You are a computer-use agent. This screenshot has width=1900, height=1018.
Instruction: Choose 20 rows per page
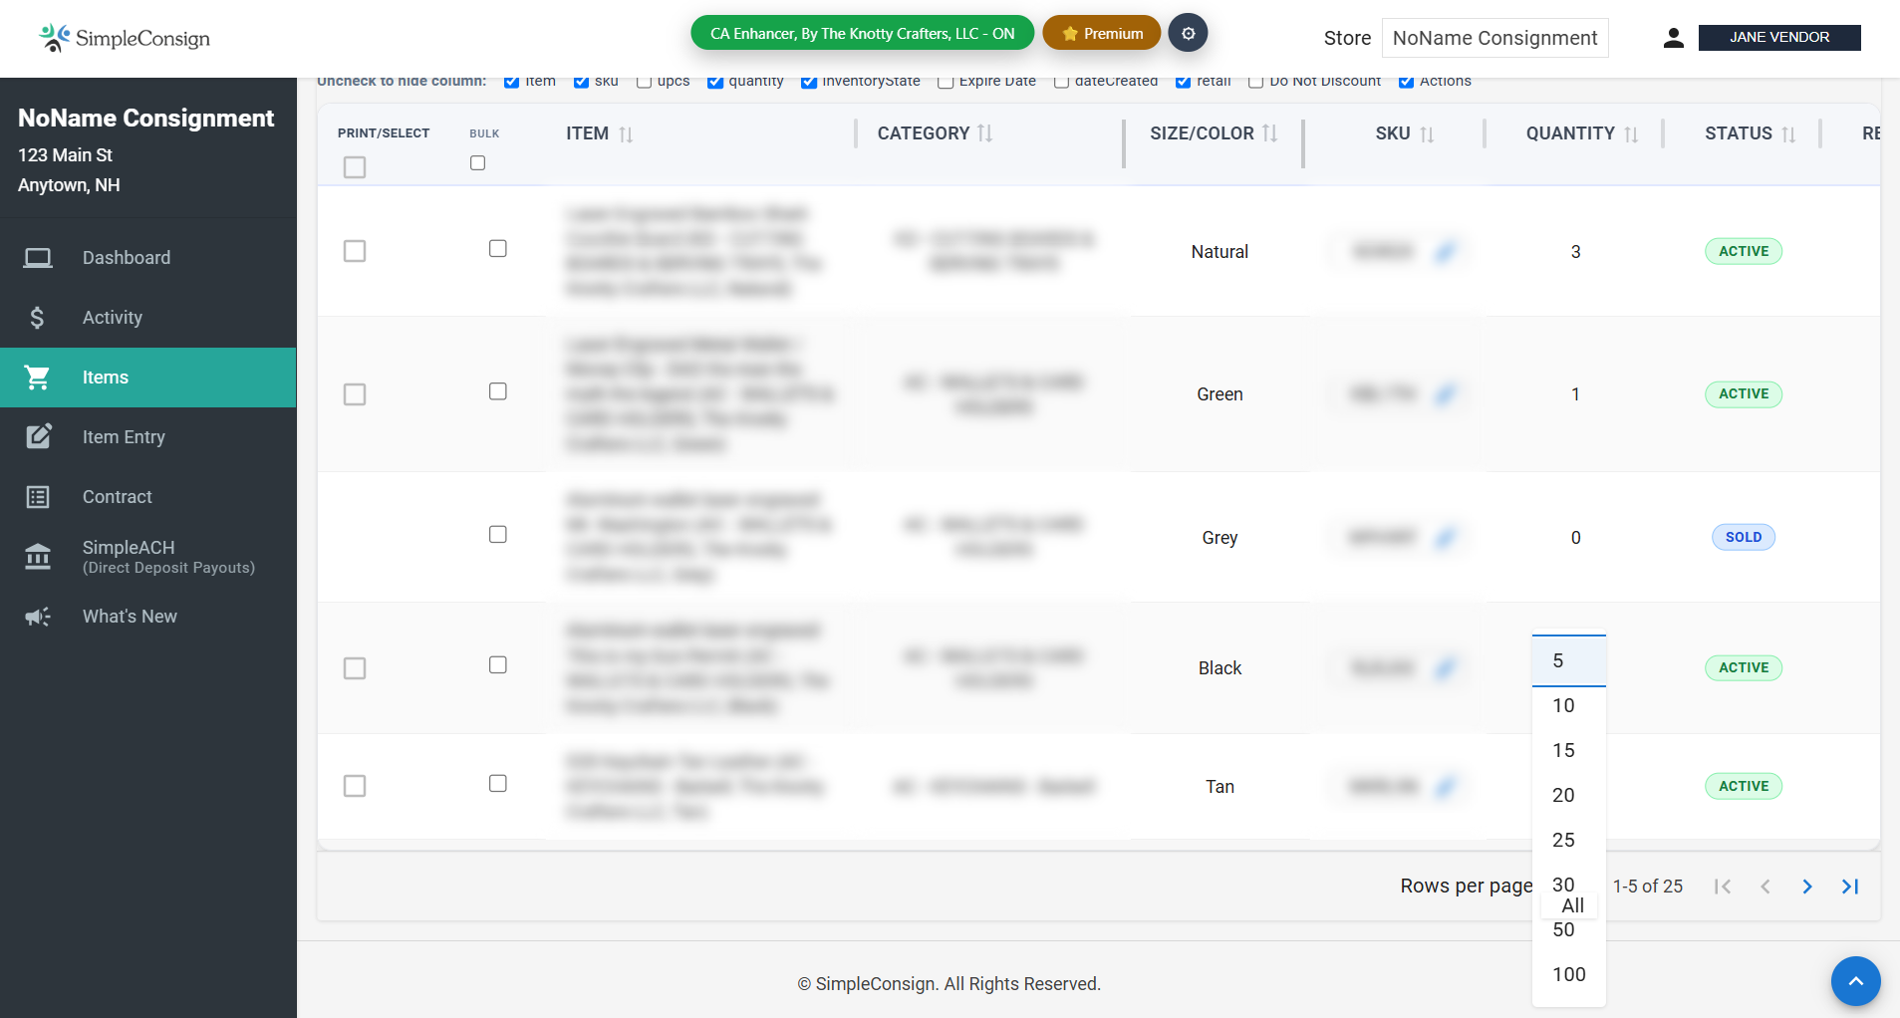1568,796
